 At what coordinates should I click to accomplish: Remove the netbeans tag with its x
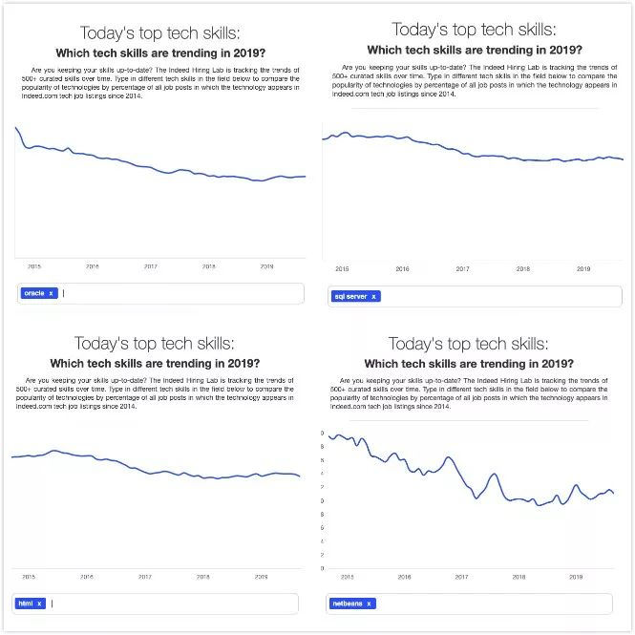tap(369, 603)
